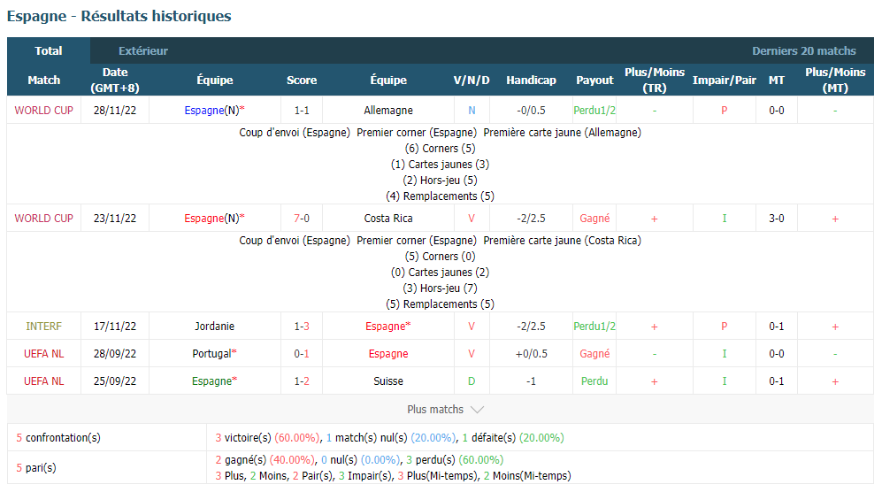This screenshot has height=492, width=882.
Task: Open WORLD CUP link dated 23/11/22
Action: tap(44, 219)
